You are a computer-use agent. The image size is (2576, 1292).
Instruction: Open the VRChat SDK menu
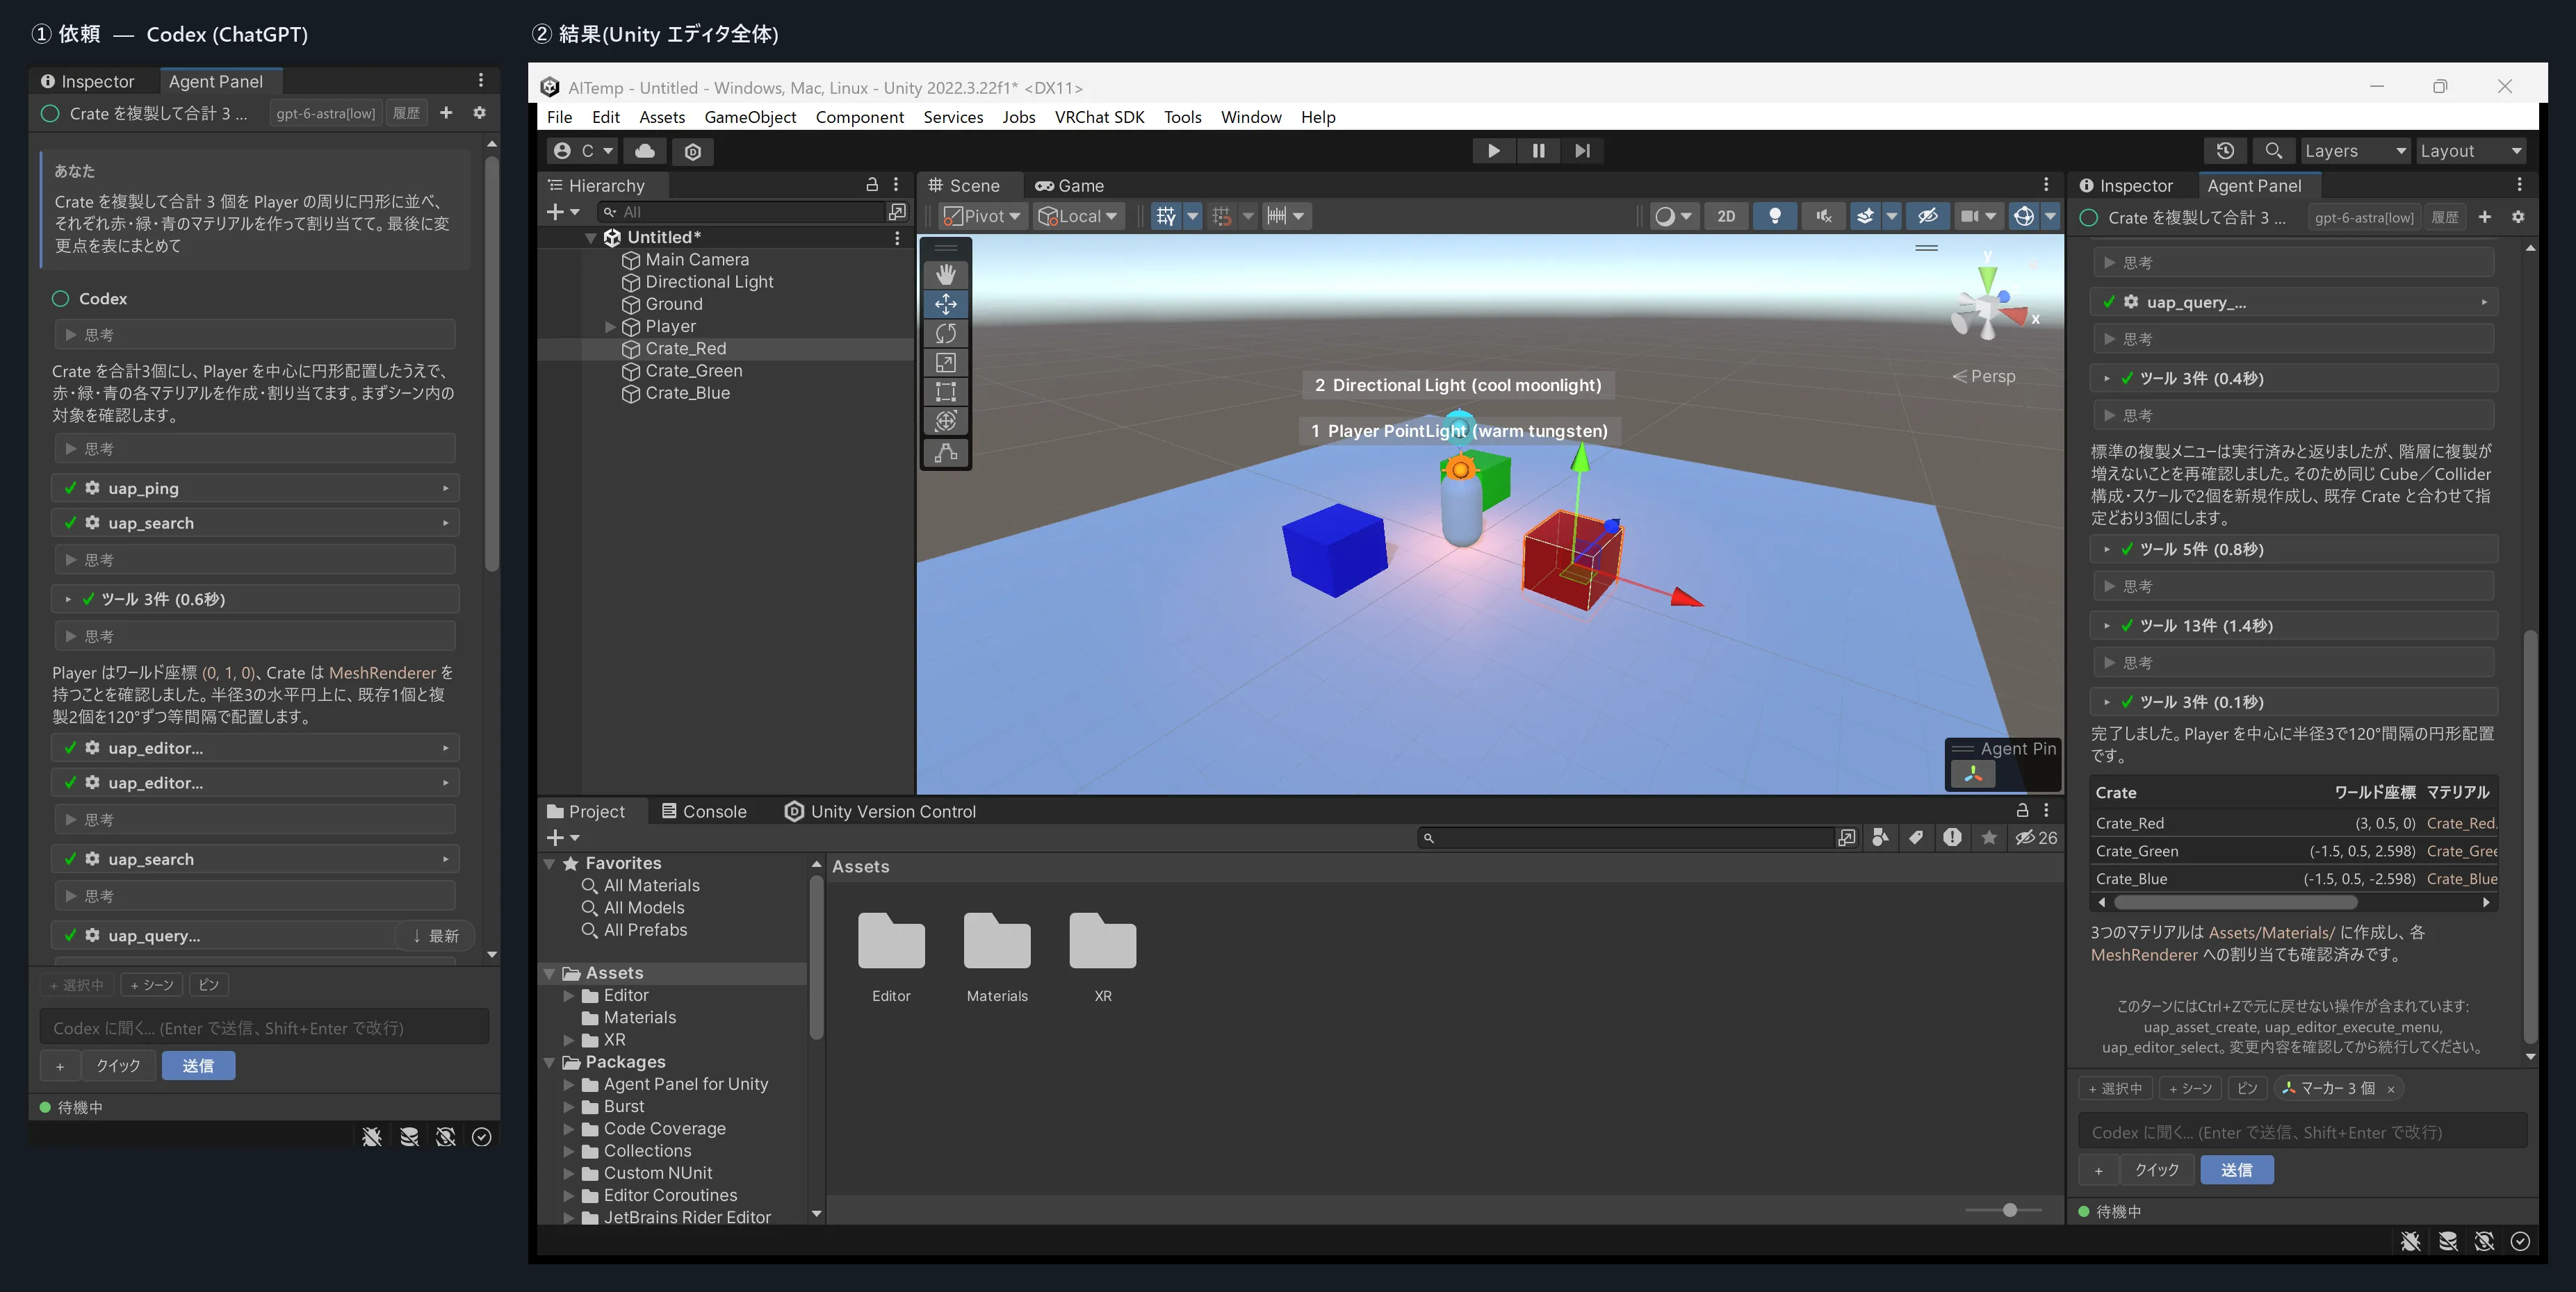(1099, 117)
